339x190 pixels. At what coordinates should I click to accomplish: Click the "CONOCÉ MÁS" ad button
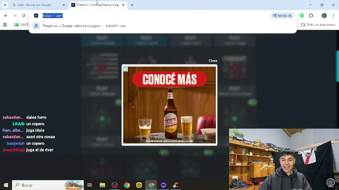point(169,79)
